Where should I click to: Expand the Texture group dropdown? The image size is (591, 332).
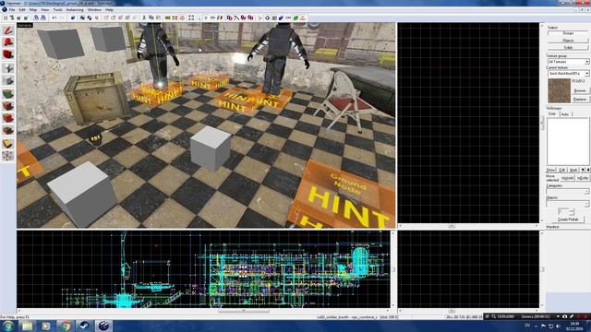tap(586, 62)
